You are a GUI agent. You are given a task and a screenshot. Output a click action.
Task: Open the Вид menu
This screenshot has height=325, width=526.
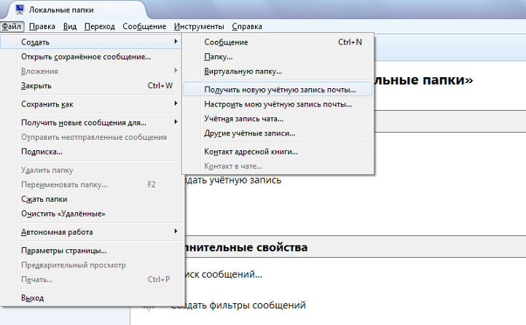[70, 26]
